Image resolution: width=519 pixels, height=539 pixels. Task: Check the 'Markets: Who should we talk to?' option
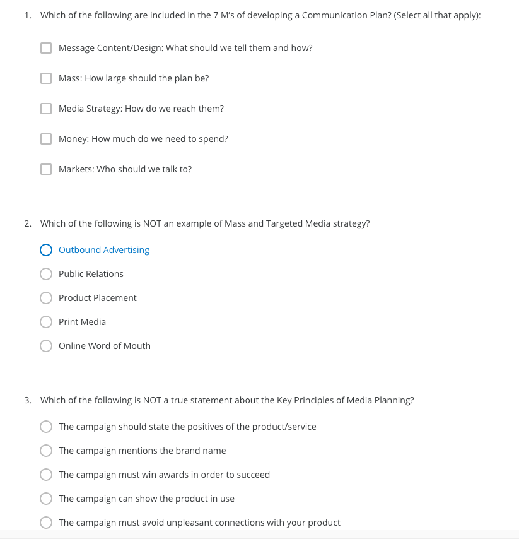click(45, 169)
